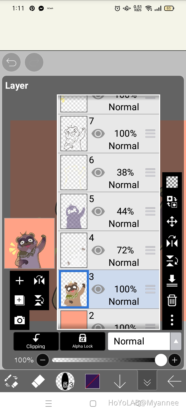The image size is (186, 415).
Task: Toggle visibility of layer 5
Action: 98,211
